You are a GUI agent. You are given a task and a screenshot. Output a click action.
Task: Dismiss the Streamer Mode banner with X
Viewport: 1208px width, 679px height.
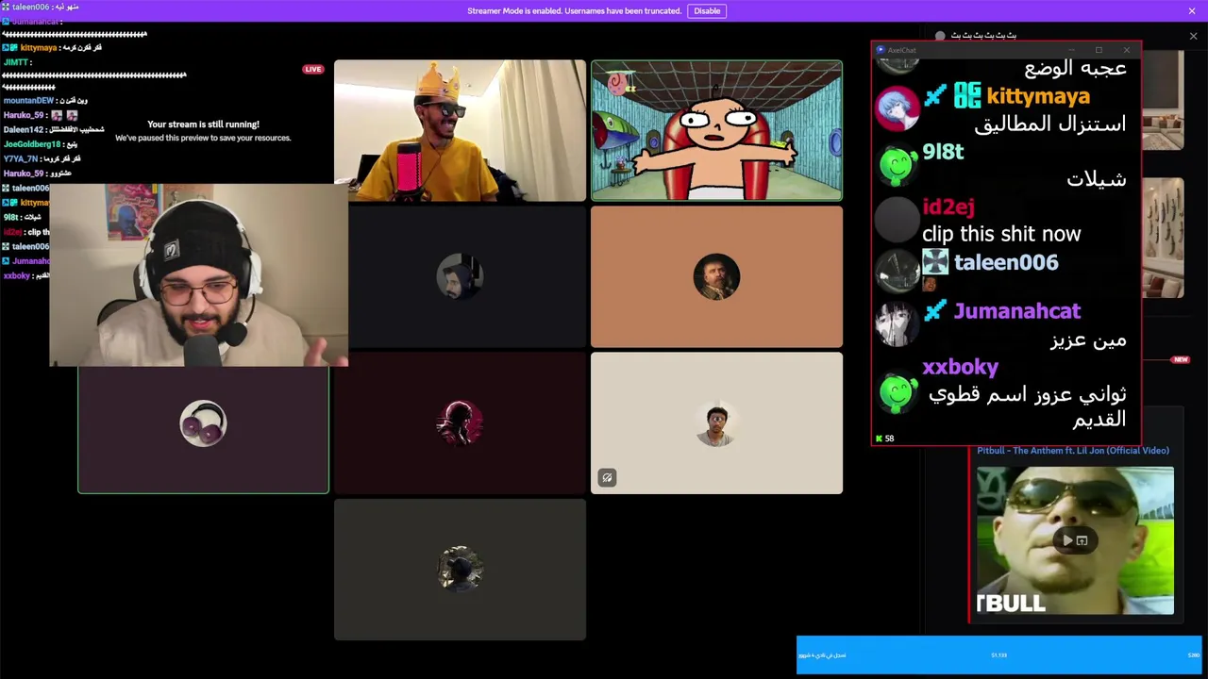tap(1192, 11)
